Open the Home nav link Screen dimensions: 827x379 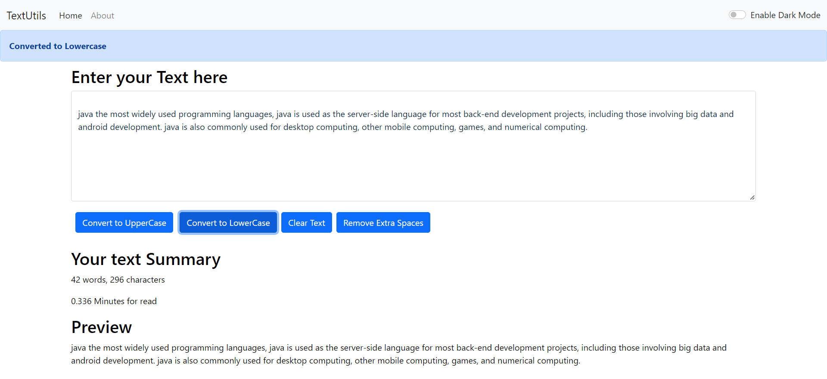71,15
